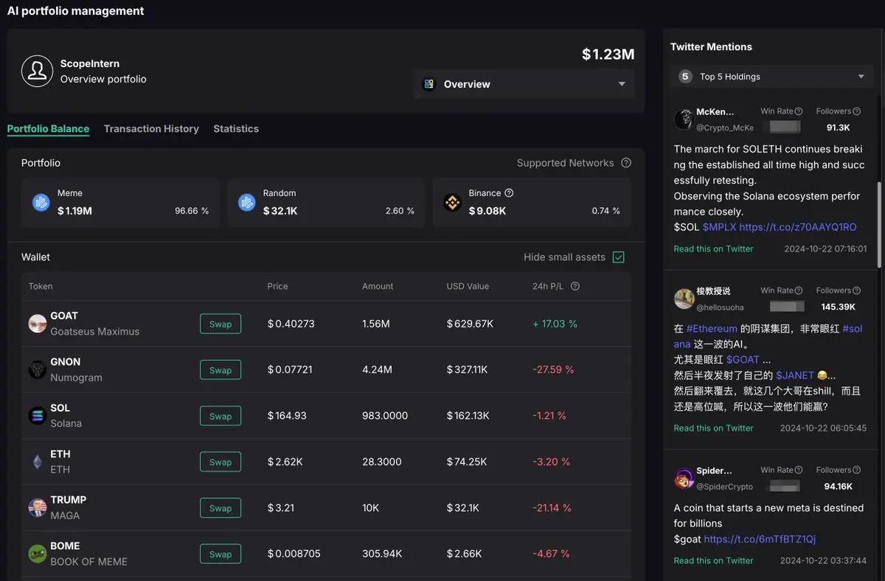The width and height of the screenshot is (885, 581).
Task: Click the number 5 badge in Top Holdings
Action: click(x=685, y=77)
